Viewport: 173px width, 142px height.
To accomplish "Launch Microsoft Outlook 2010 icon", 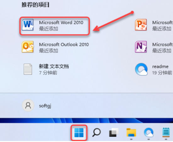I will (28, 47).
